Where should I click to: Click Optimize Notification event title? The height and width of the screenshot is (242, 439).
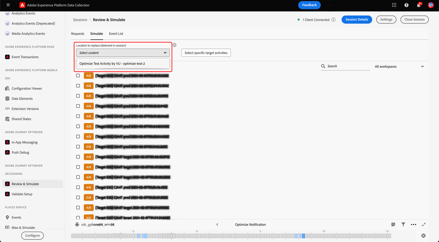(250, 225)
